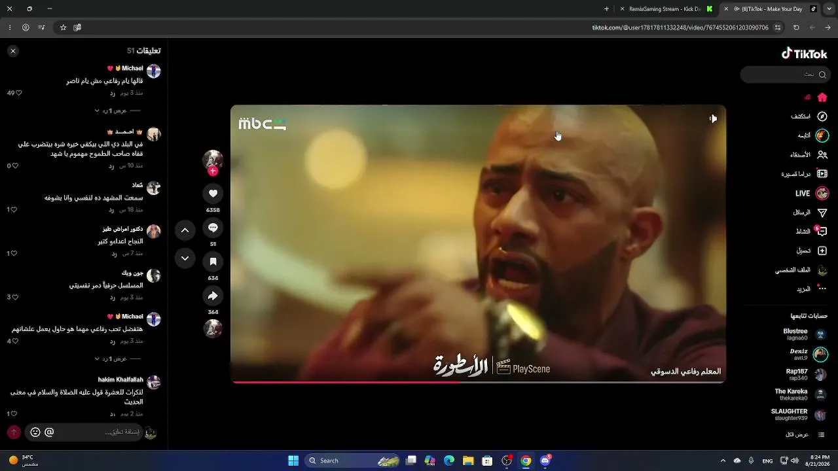
Task: Open followed account Rap187
Action: (807, 375)
